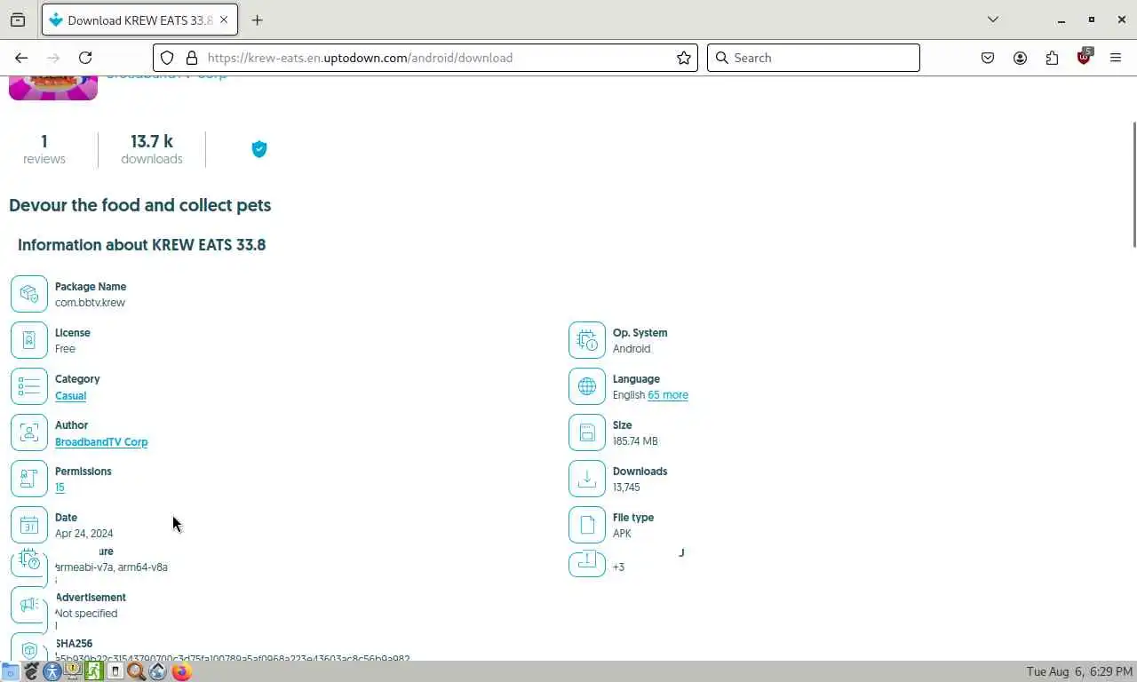Open the Casual category link
Viewport: 1137px width, 682px height.
70,395
